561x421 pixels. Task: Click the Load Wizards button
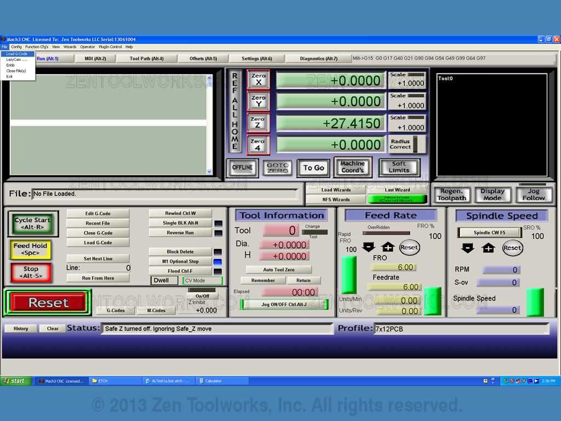point(336,190)
